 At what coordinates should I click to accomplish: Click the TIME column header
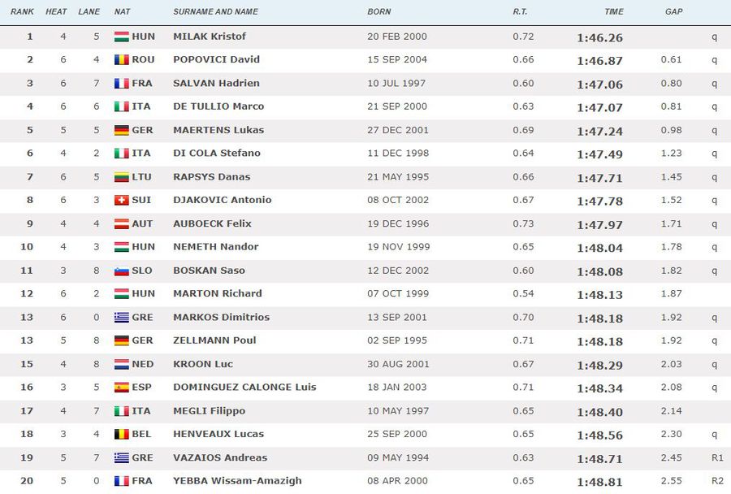pyautogui.click(x=613, y=11)
